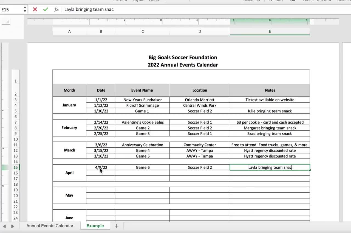Add a new sheet with the plus button
Viewport: 351px width, 233px height.
tap(117, 226)
